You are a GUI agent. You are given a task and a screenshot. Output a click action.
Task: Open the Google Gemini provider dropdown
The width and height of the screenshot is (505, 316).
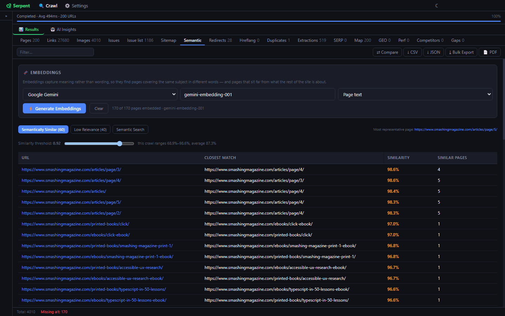coord(100,94)
